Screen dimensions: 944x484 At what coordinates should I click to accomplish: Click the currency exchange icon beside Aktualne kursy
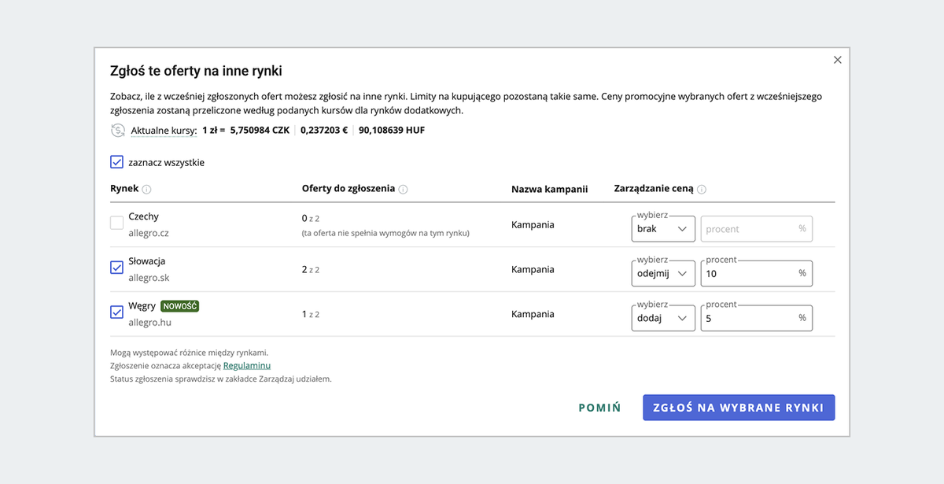click(117, 130)
